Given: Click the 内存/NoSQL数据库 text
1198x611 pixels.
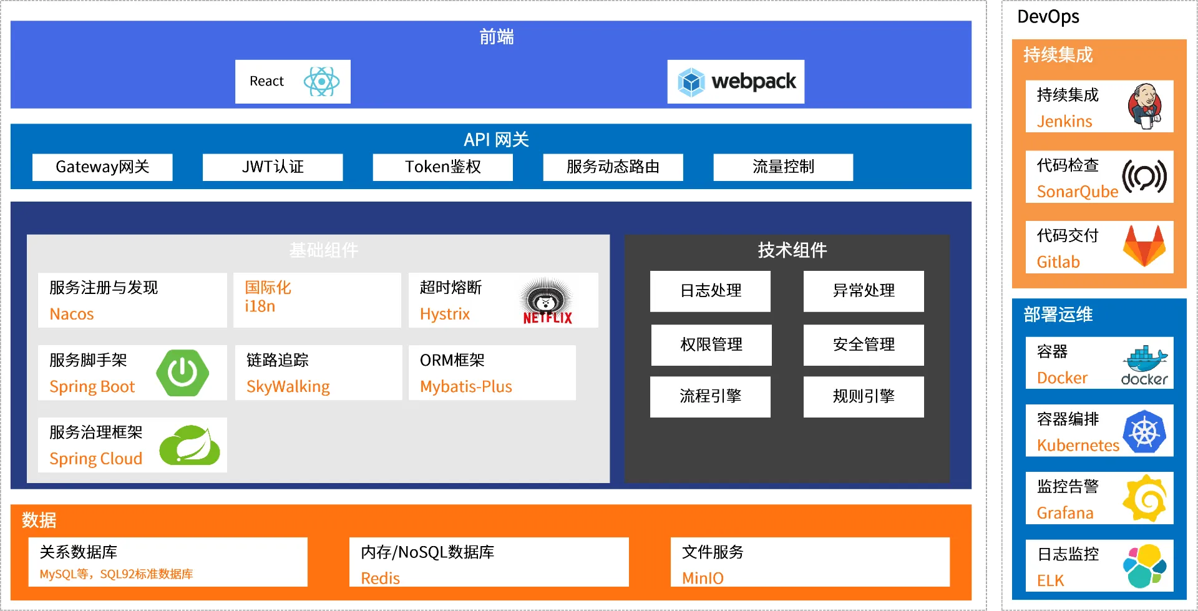Looking at the screenshot, I should click(427, 552).
